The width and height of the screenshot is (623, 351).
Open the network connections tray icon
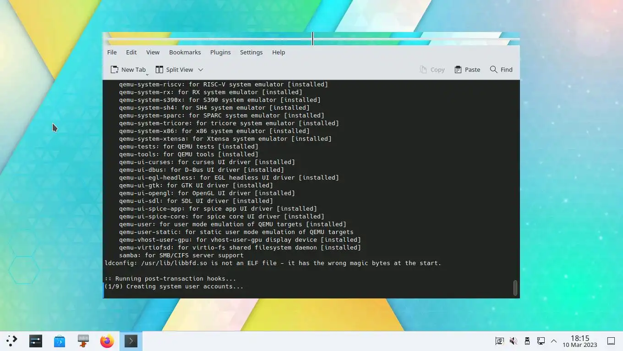coord(541,341)
